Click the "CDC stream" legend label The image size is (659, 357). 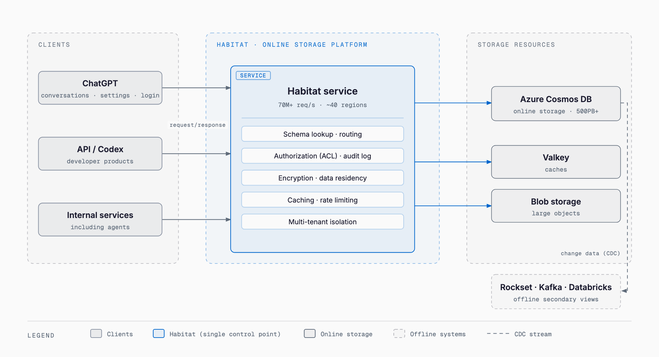(x=533, y=334)
